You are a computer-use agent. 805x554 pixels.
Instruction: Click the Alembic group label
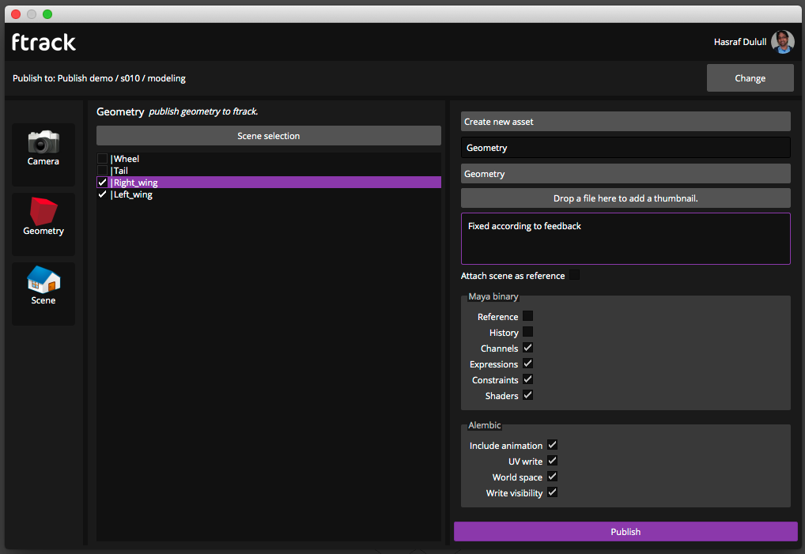point(484,425)
